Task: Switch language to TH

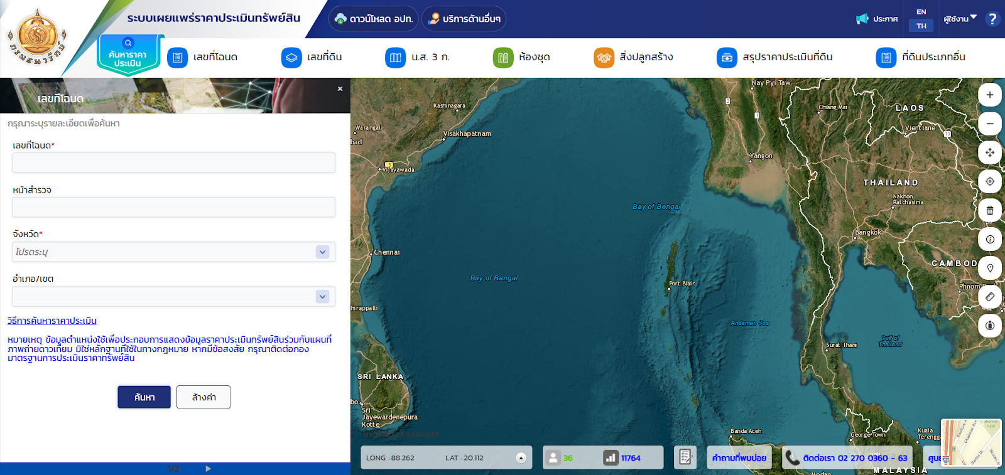Action: coord(921,26)
